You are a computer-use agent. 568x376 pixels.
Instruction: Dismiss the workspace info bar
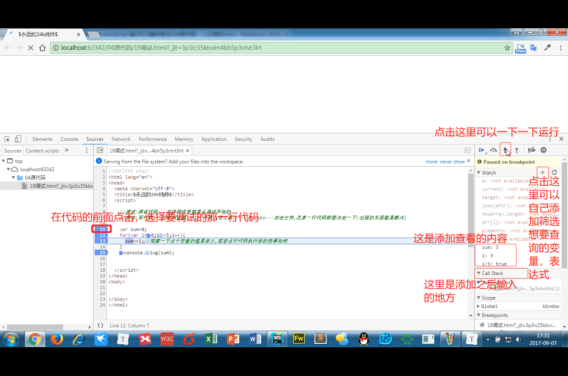[x=469, y=161]
